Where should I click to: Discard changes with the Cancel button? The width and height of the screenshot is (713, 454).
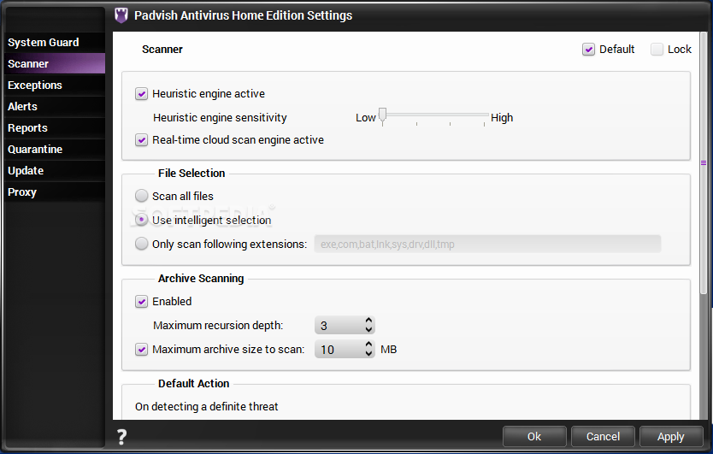point(603,437)
